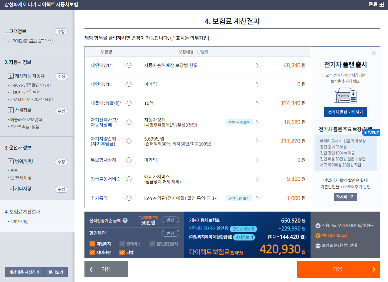The image size is (388, 282).
Task: Click 상세정보 sub-item in sidebar
Action: coord(20,111)
